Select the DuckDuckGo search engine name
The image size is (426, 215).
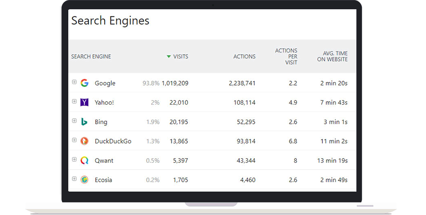coord(113,141)
